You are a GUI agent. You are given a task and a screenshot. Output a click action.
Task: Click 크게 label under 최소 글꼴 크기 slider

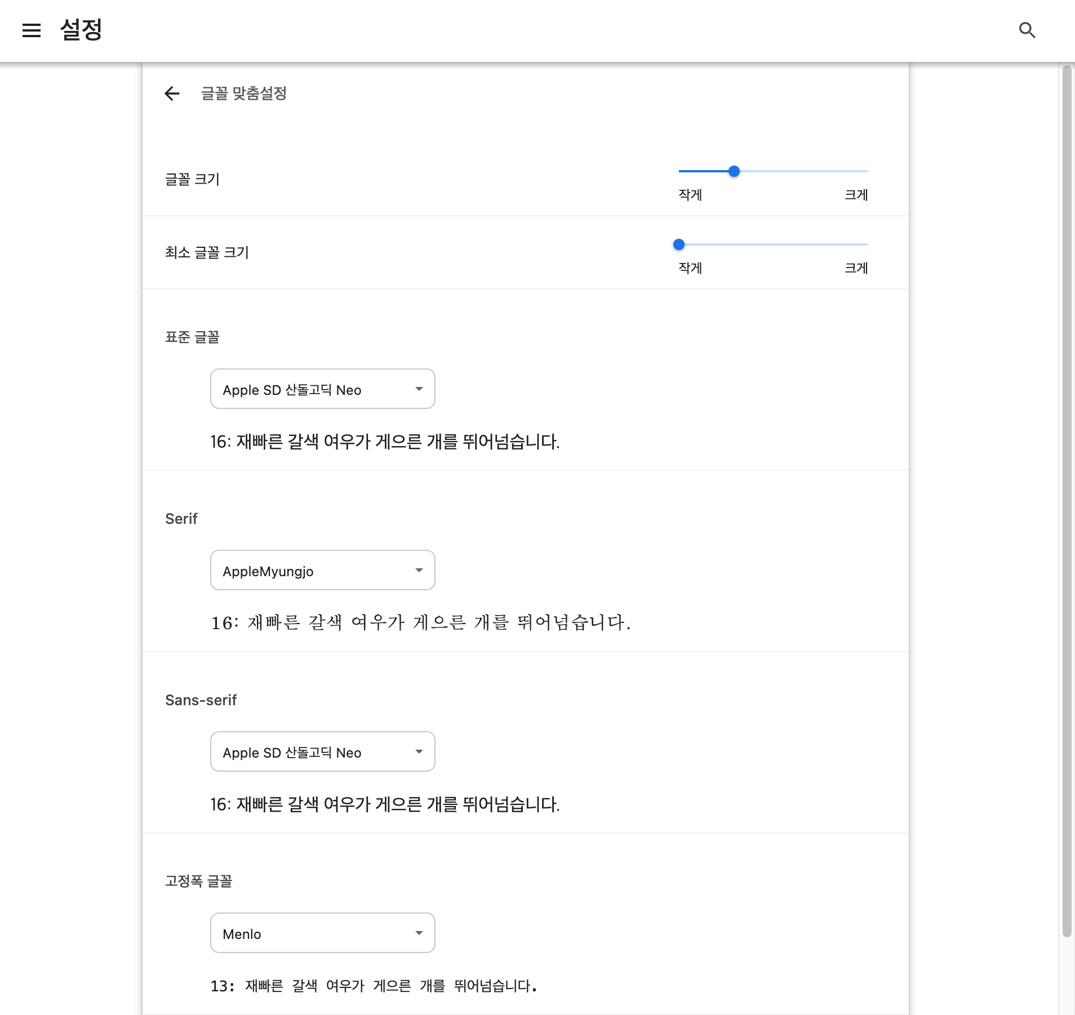tap(856, 268)
